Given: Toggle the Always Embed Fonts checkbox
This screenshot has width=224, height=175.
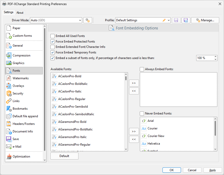Looking at the screenshot, I should pyautogui.click(x=142, y=69).
